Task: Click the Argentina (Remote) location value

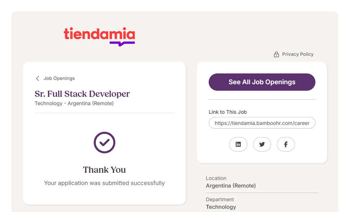Action: pos(231,186)
